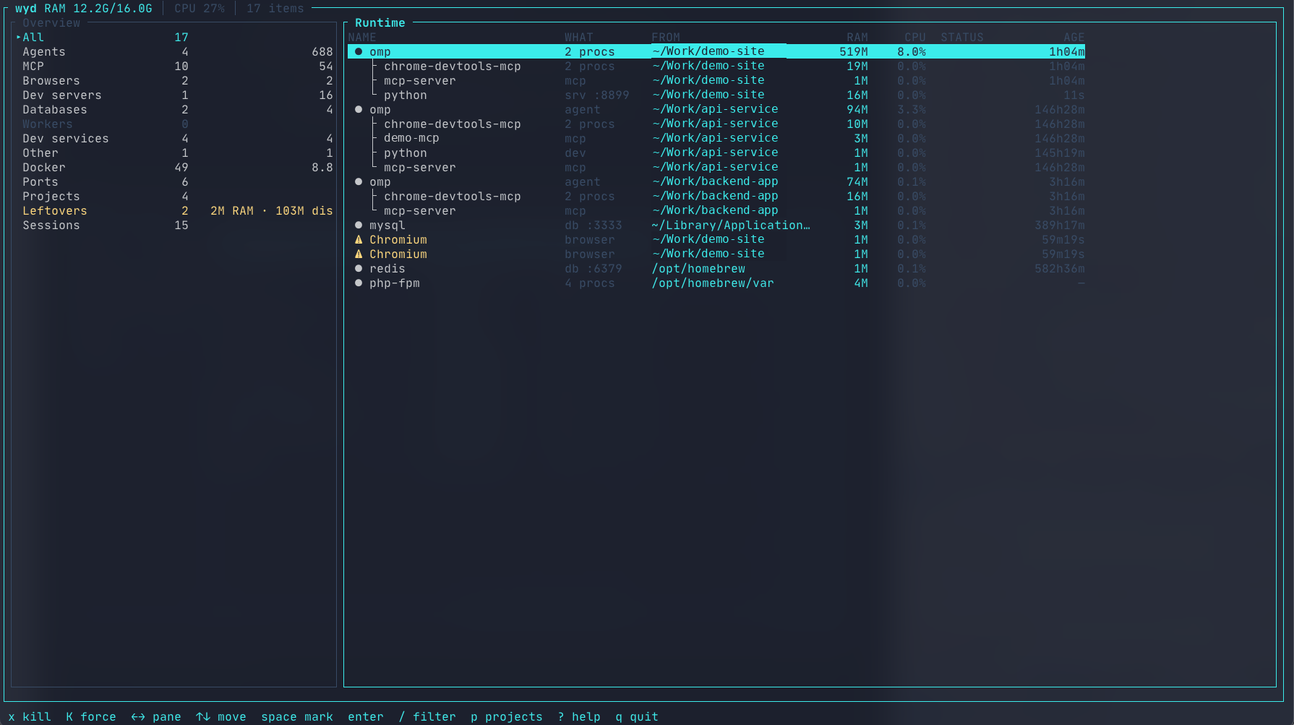
Task: Select the php-fpm row
Action: click(716, 283)
